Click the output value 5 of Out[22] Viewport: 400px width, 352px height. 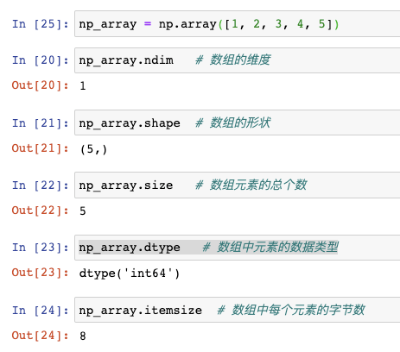coord(83,211)
